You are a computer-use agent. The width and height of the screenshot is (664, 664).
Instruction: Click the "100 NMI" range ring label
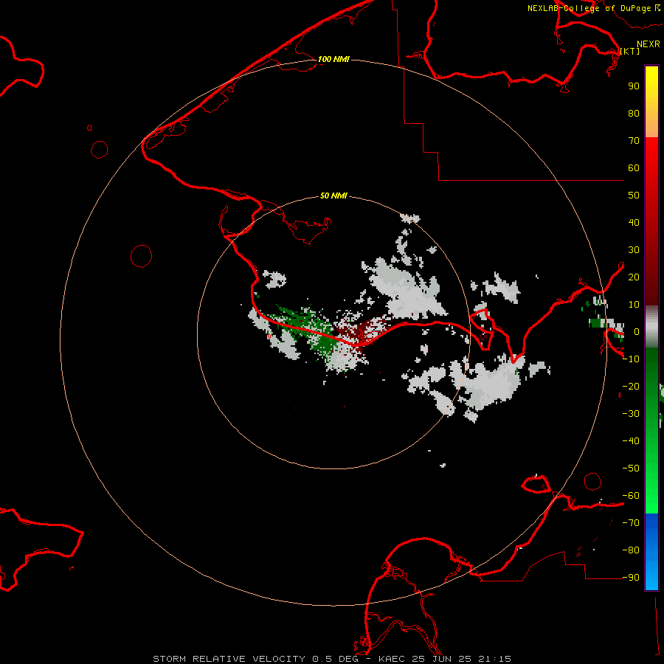coord(333,59)
